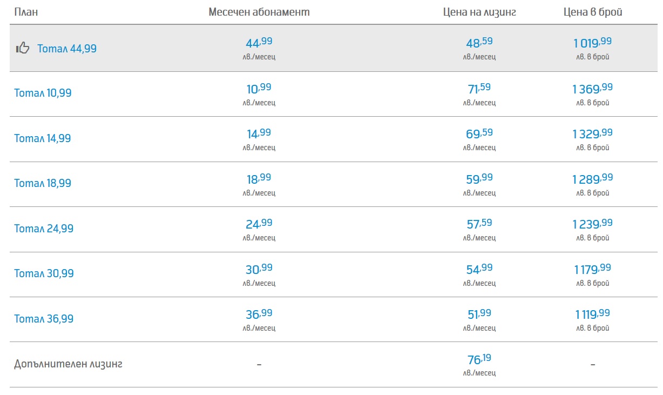Click the thumbs-up recommended plan icon
The width and height of the screenshot is (663, 395).
(x=23, y=48)
